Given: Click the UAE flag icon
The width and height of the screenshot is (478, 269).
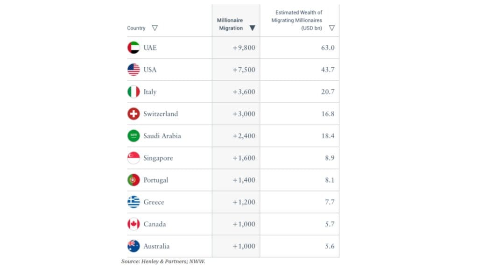Looking at the screenshot, I should pyautogui.click(x=134, y=48).
